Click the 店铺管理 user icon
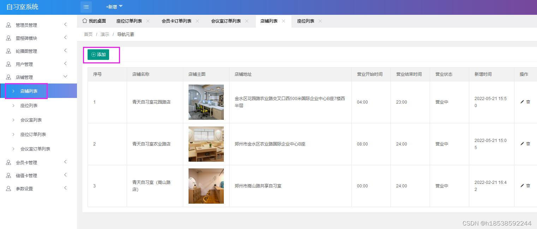Image resolution: width=537 pixels, height=229 pixels. 8,77
